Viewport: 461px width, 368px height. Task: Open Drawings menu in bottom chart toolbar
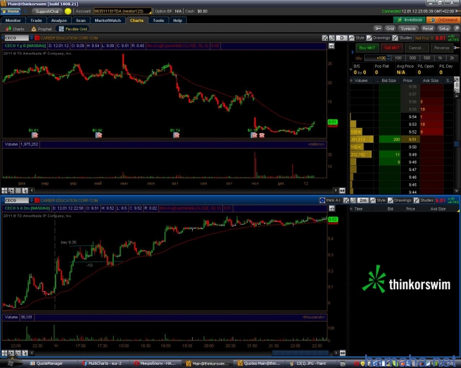coord(400,200)
